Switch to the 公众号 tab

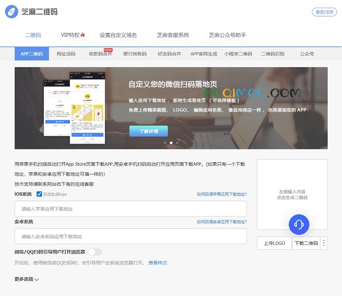coord(307,54)
